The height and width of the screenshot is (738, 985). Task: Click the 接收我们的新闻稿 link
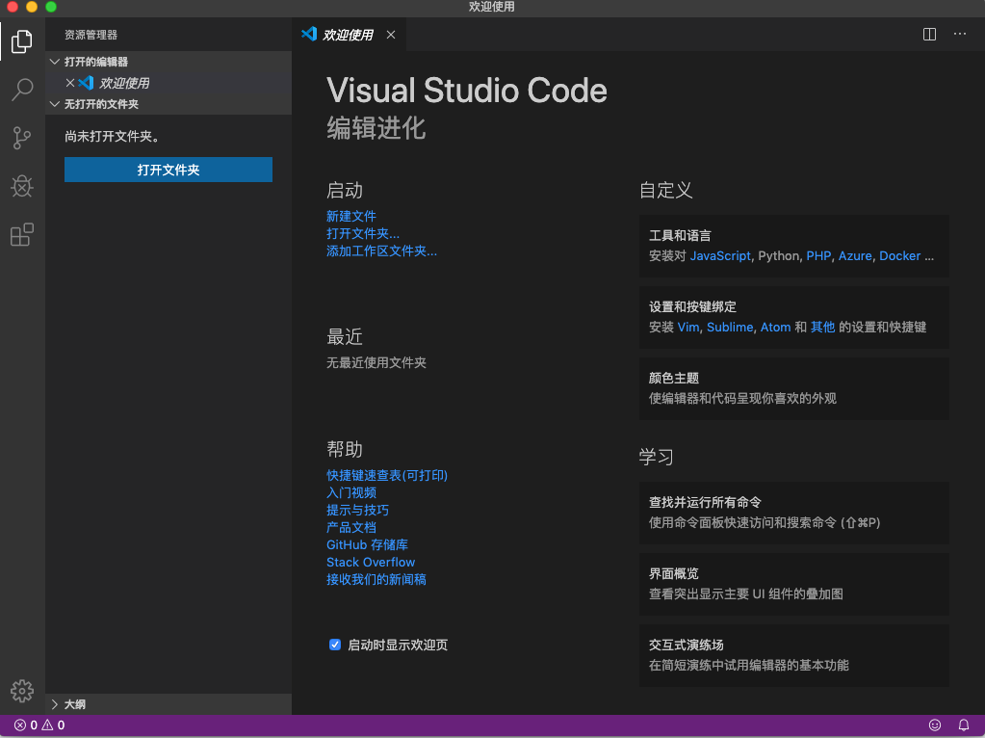376,579
